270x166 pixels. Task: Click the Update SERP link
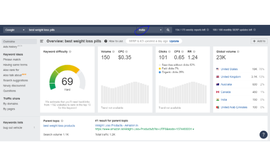pyautogui.click(x=174, y=41)
